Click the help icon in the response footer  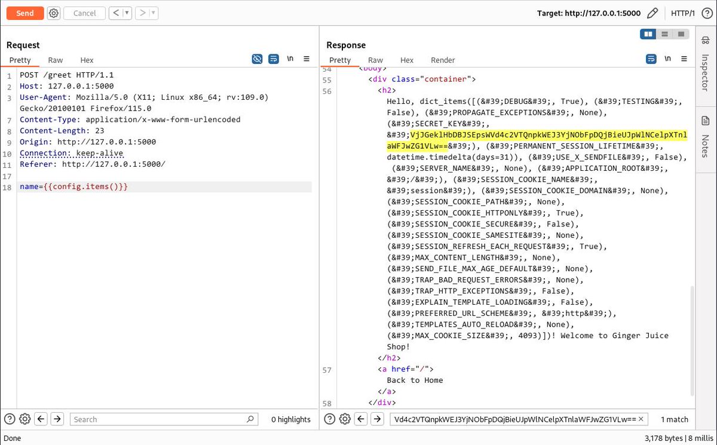click(x=329, y=419)
